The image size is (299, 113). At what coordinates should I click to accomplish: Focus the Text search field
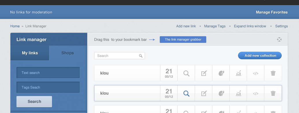[x=48, y=72]
